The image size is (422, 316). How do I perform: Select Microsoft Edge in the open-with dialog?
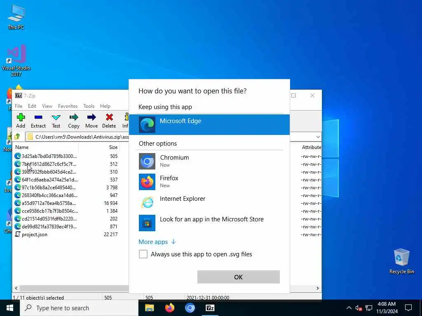coord(209,125)
